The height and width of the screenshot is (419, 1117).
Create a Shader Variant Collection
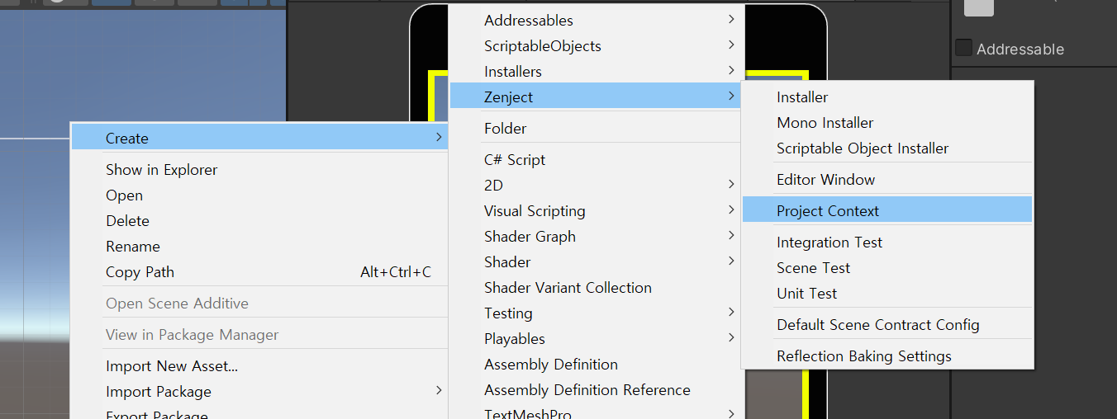[x=568, y=288]
